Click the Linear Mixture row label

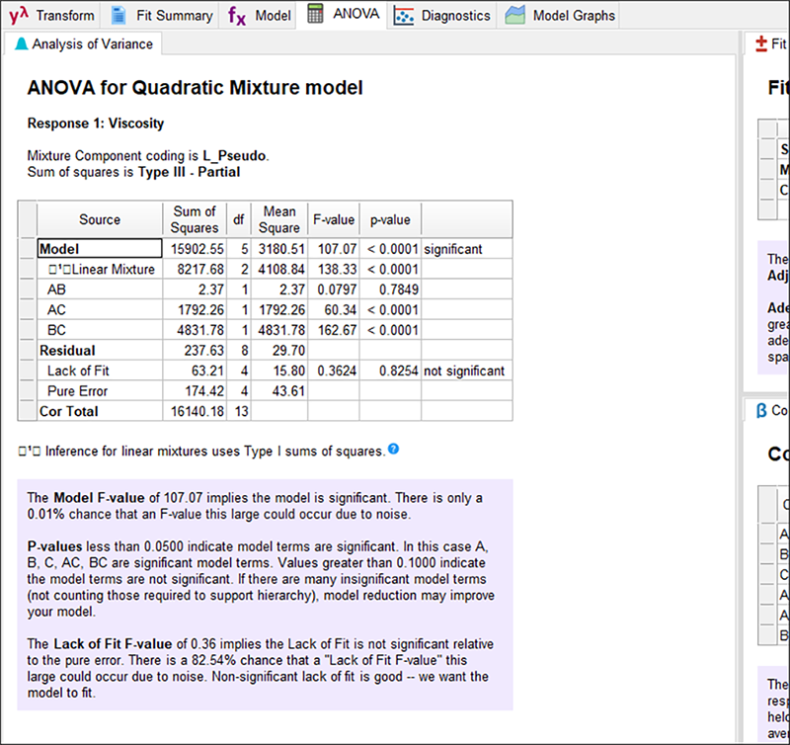point(101,269)
